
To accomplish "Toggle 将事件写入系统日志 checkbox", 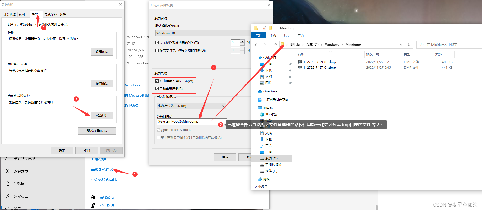I will click(x=157, y=81).
